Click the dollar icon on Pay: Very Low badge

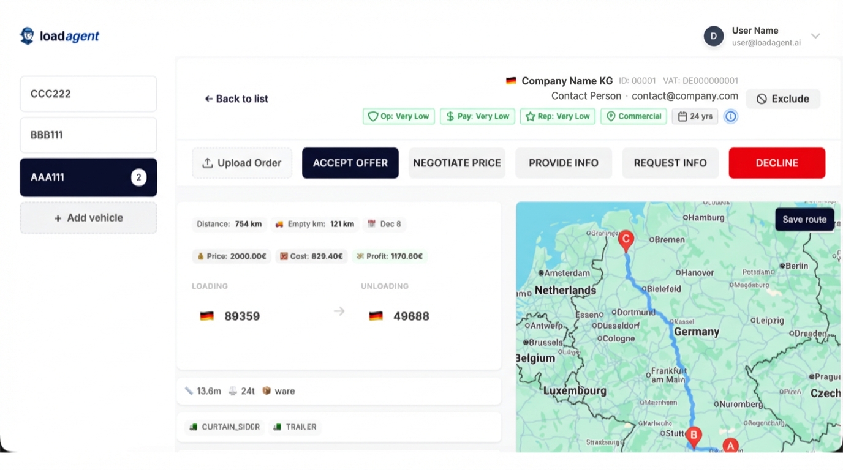point(450,116)
